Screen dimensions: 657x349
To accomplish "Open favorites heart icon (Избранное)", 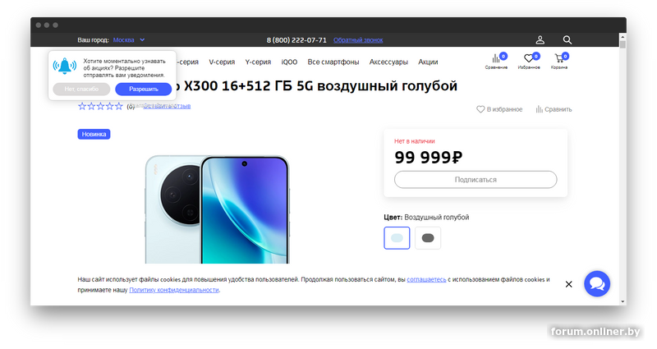I will pyautogui.click(x=529, y=61).
